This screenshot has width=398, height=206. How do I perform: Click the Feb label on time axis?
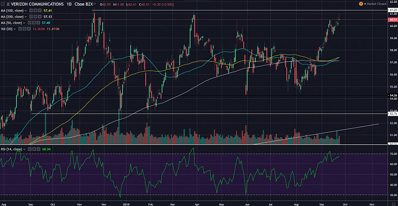coord(150,204)
